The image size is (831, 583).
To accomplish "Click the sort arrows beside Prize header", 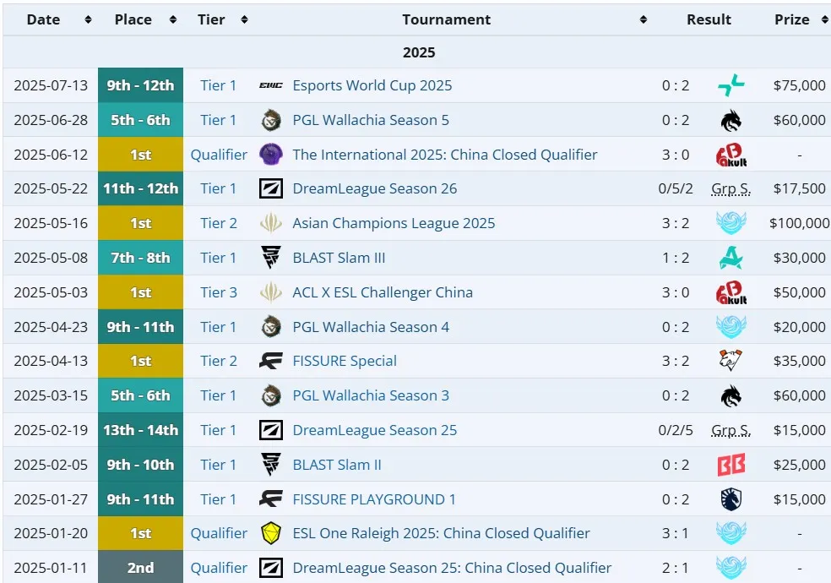I will [x=824, y=19].
